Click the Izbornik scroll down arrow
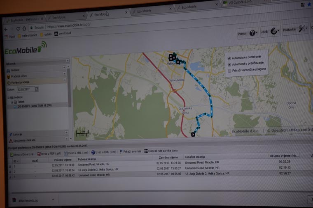Viewport: 313px width, 208px height. [71, 138]
